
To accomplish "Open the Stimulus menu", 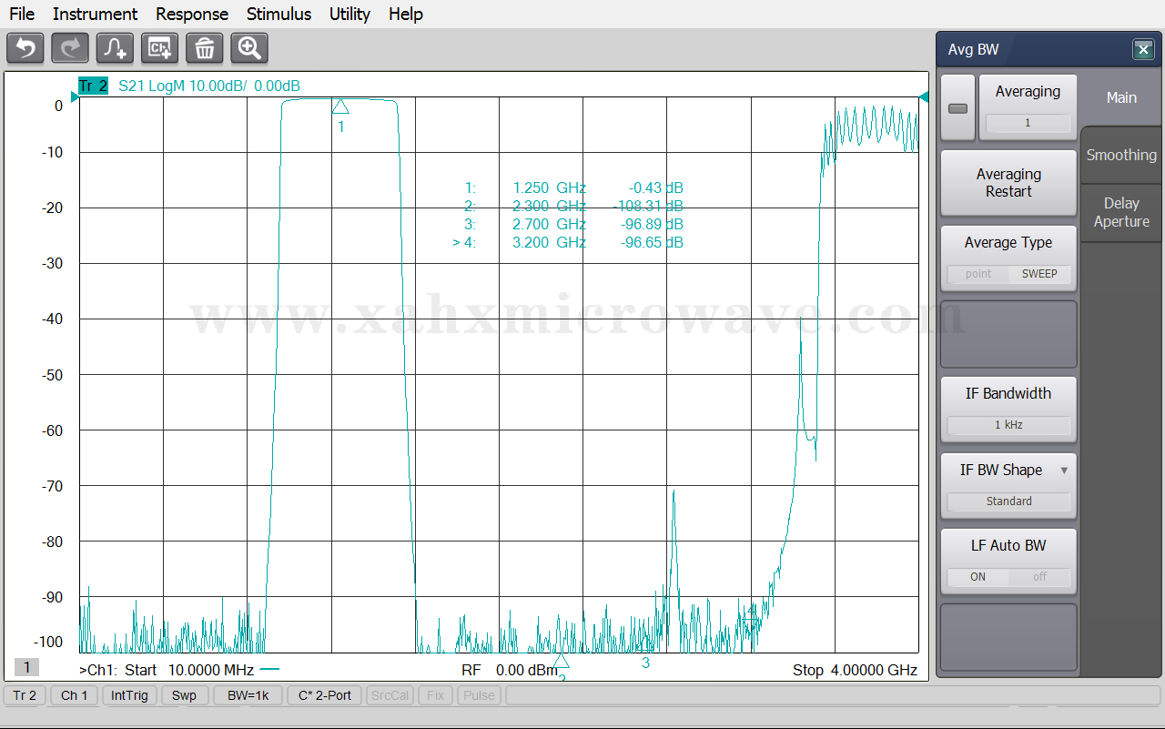I will tap(279, 14).
